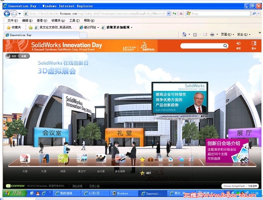Screen dimensions: 263x200
Task: Click the red X stop loading button
Action: (181, 14)
